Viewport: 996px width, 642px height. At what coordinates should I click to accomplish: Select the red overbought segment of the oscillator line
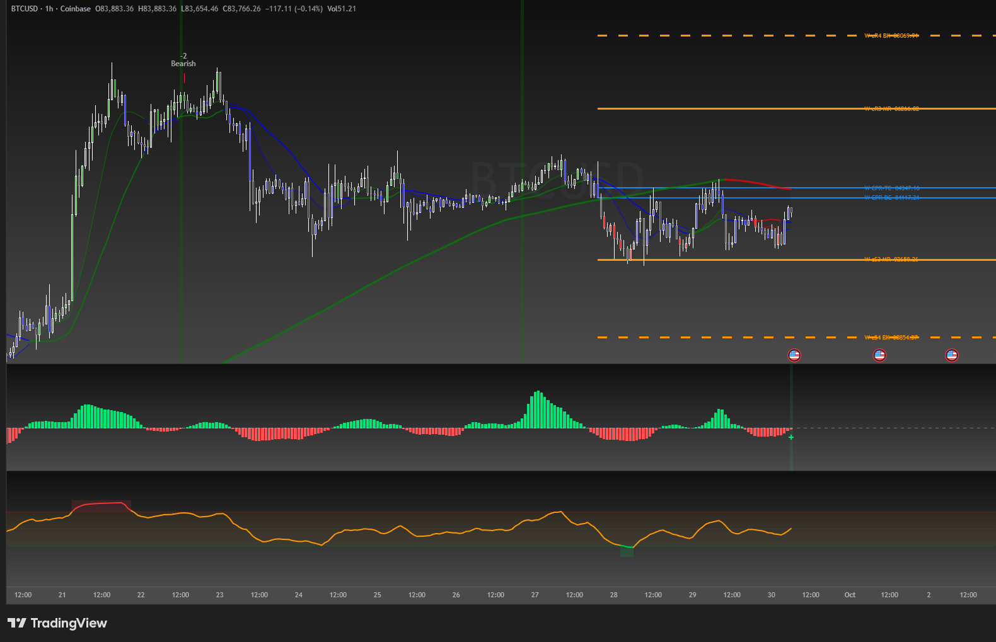(x=101, y=504)
